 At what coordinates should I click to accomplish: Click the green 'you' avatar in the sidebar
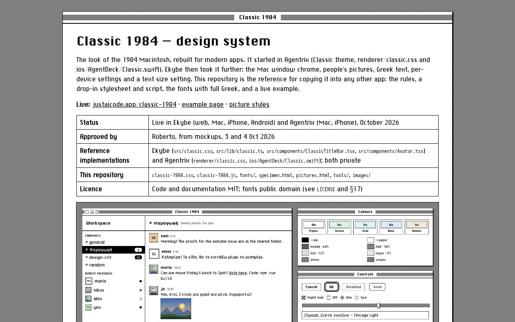pos(88,307)
